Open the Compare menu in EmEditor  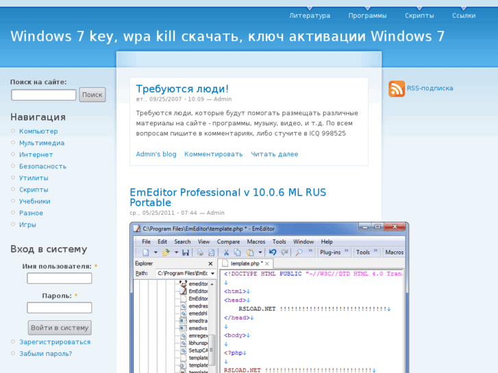coord(228,242)
